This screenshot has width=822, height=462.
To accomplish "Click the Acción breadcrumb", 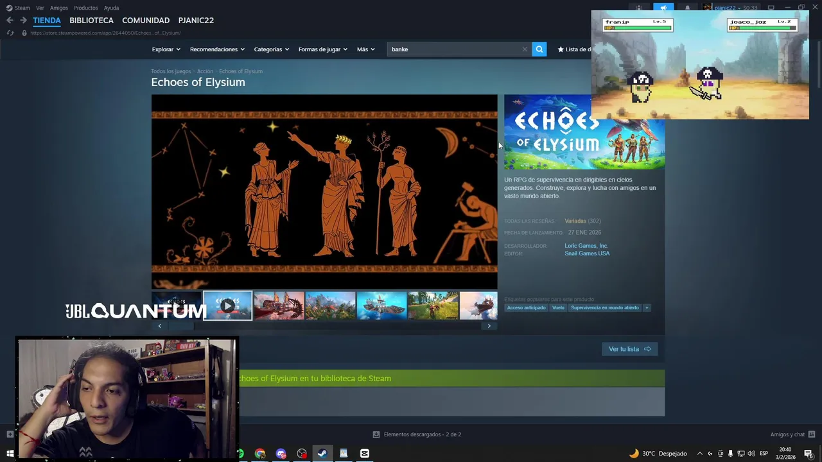I will tap(205, 71).
